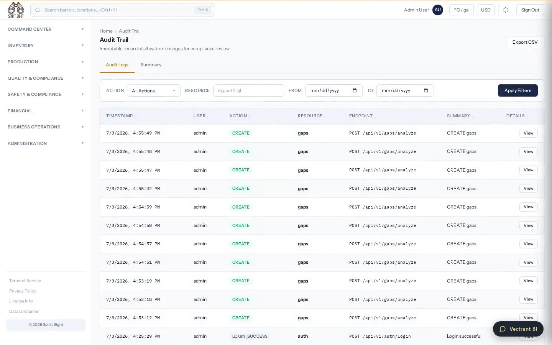This screenshot has width=552, height=345.
Task: View details for the 4:54:57 PM entry
Action: point(528,244)
